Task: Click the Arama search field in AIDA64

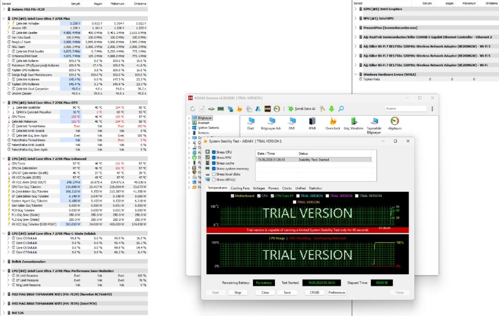Action: [406, 109]
